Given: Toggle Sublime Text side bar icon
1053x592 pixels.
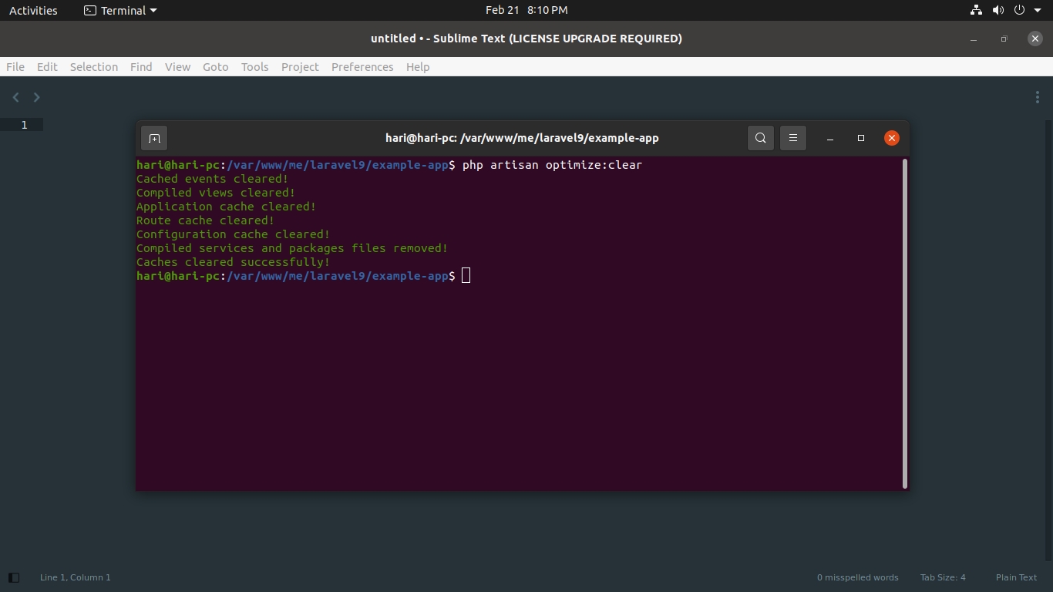Looking at the screenshot, I should pyautogui.click(x=13, y=577).
